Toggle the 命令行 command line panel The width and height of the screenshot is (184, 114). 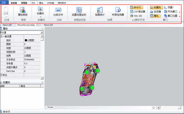pos(136,7)
